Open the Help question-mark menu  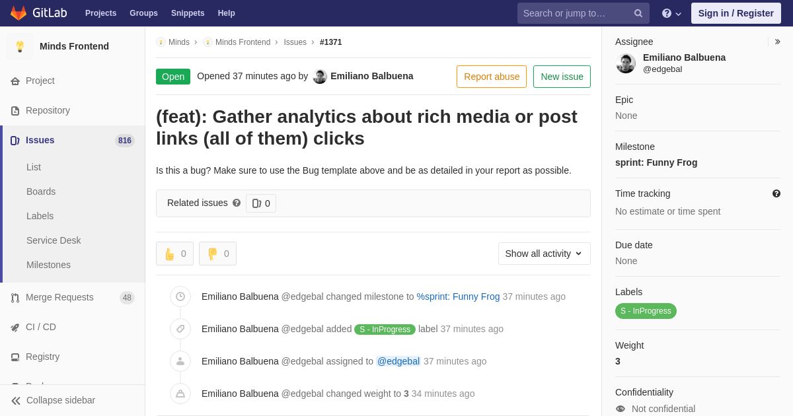point(671,13)
